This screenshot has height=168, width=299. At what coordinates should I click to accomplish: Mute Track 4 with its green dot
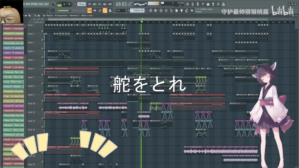click(42, 57)
